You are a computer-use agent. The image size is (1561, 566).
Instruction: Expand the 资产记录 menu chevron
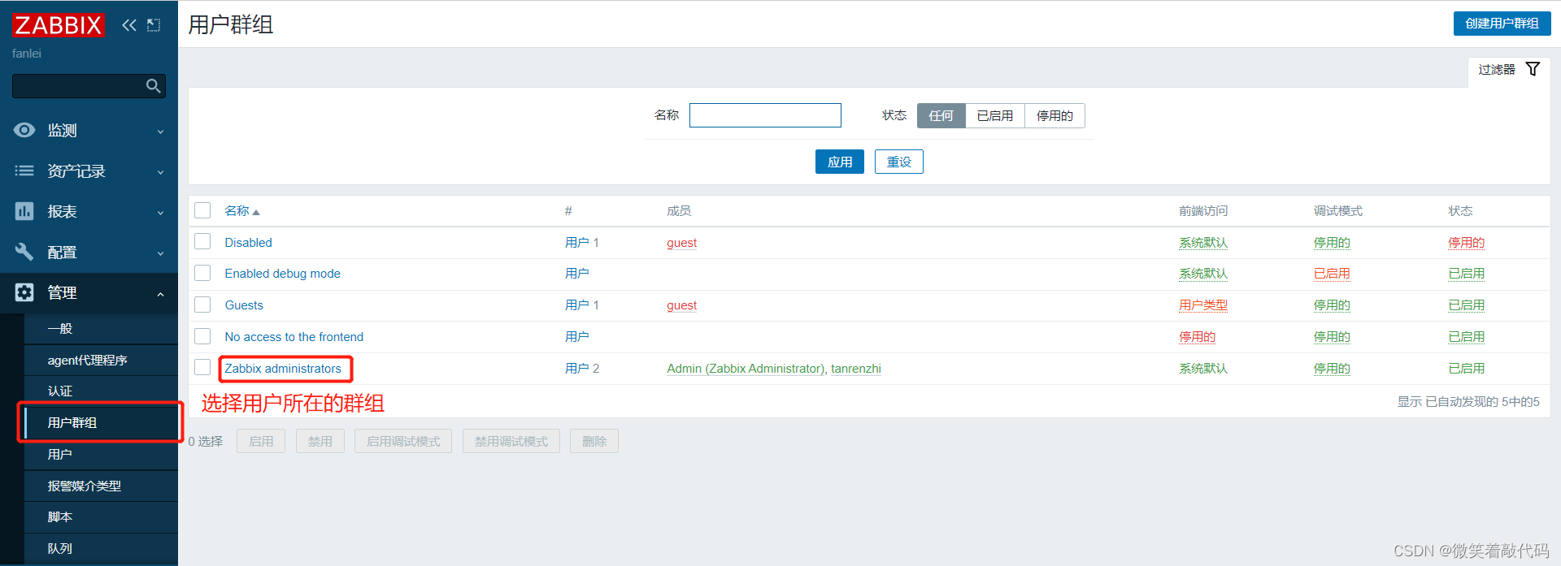click(x=160, y=172)
